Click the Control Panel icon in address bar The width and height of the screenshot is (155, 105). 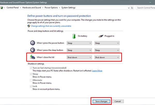(x=2, y=7)
